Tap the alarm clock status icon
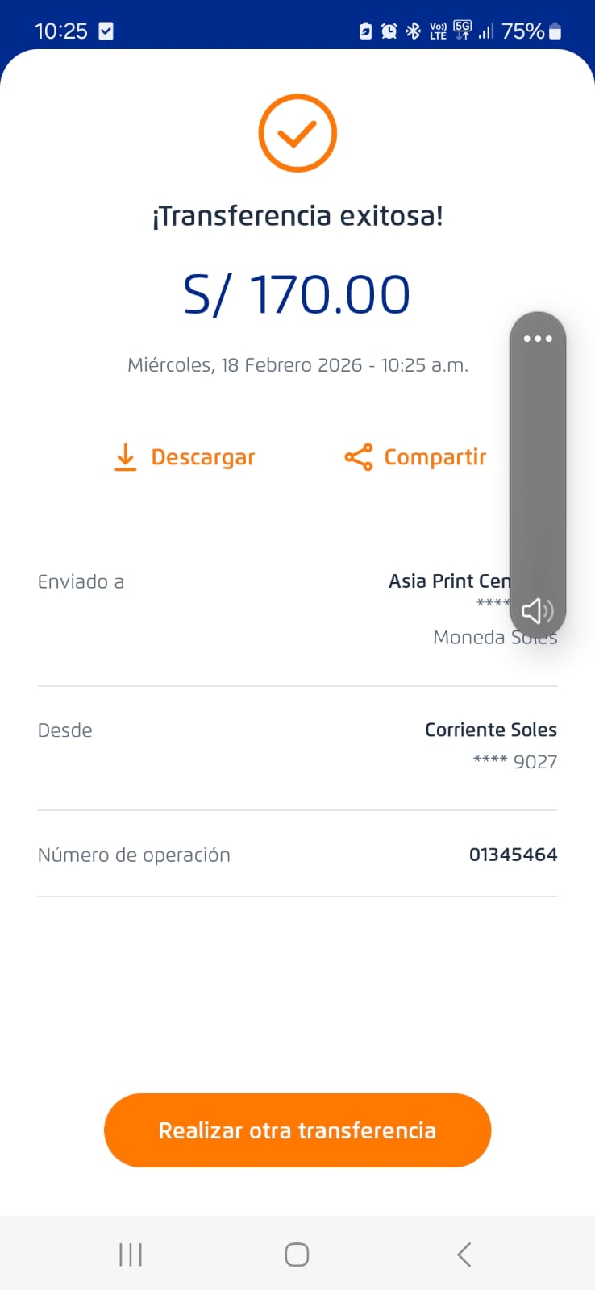595x1290 pixels. pyautogui.click(x=389, y=31)
